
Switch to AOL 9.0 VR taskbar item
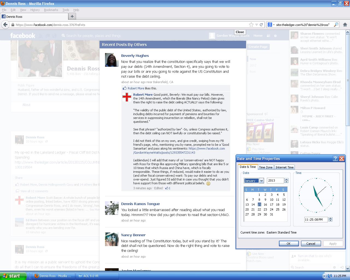coord(97,276)
